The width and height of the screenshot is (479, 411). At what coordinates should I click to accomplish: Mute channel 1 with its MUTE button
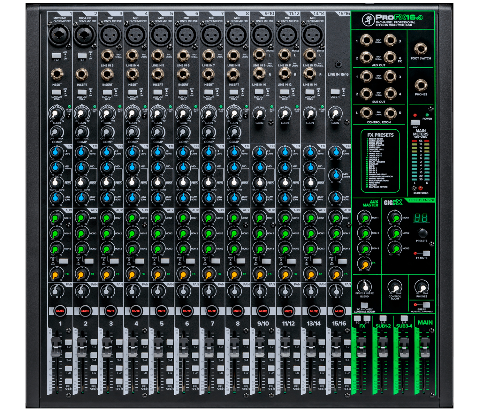click(x=60, y=311)
